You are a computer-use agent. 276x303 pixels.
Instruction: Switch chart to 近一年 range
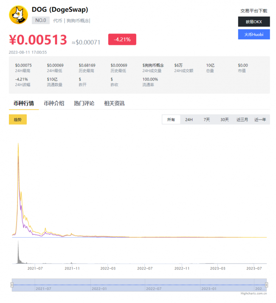click(260, 120)
